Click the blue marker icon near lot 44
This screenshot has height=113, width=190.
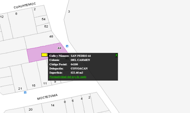67,46
